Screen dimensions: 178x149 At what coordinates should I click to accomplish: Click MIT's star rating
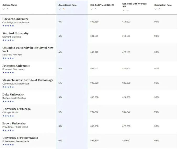click(8, 87)
